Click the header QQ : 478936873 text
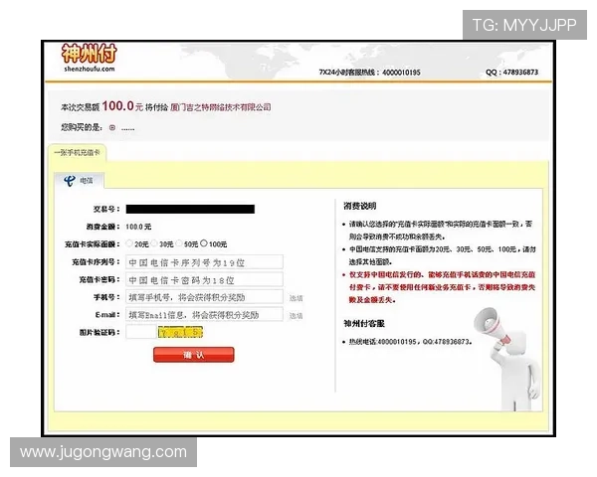 point(511,72)
